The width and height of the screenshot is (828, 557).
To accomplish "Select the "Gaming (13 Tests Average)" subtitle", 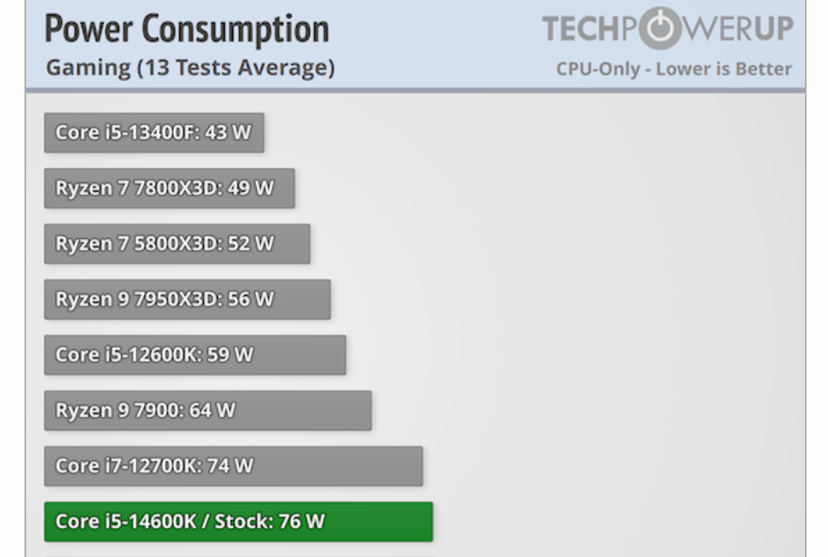I will (x=190, y=68).
